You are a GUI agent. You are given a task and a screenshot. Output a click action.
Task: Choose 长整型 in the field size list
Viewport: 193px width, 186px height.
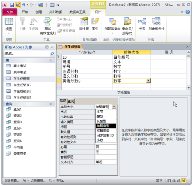[x=106, y=121]
